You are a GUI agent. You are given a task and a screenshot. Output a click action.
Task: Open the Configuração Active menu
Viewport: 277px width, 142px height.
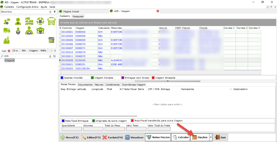click(x=27, y=7)
